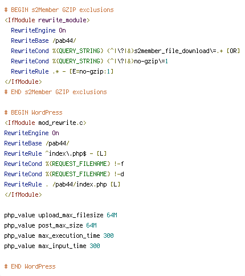Click the opening IfModule rewrite_module tag
The width and height of the screenshot is (245, 276).
(x=47, y=20)
